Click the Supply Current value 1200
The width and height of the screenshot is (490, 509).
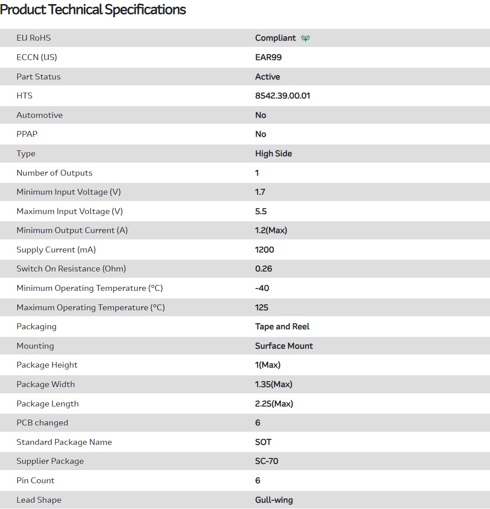(264, 250)
